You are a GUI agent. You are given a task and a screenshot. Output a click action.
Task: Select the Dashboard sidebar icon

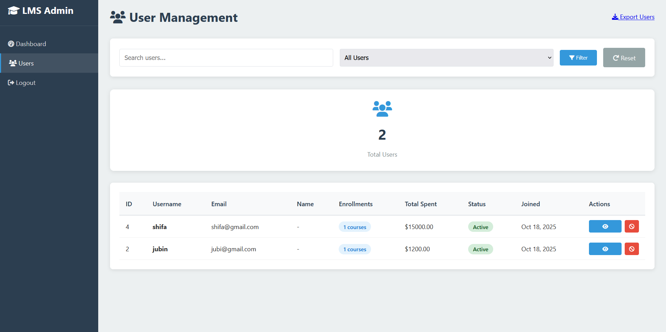[11, 44]
